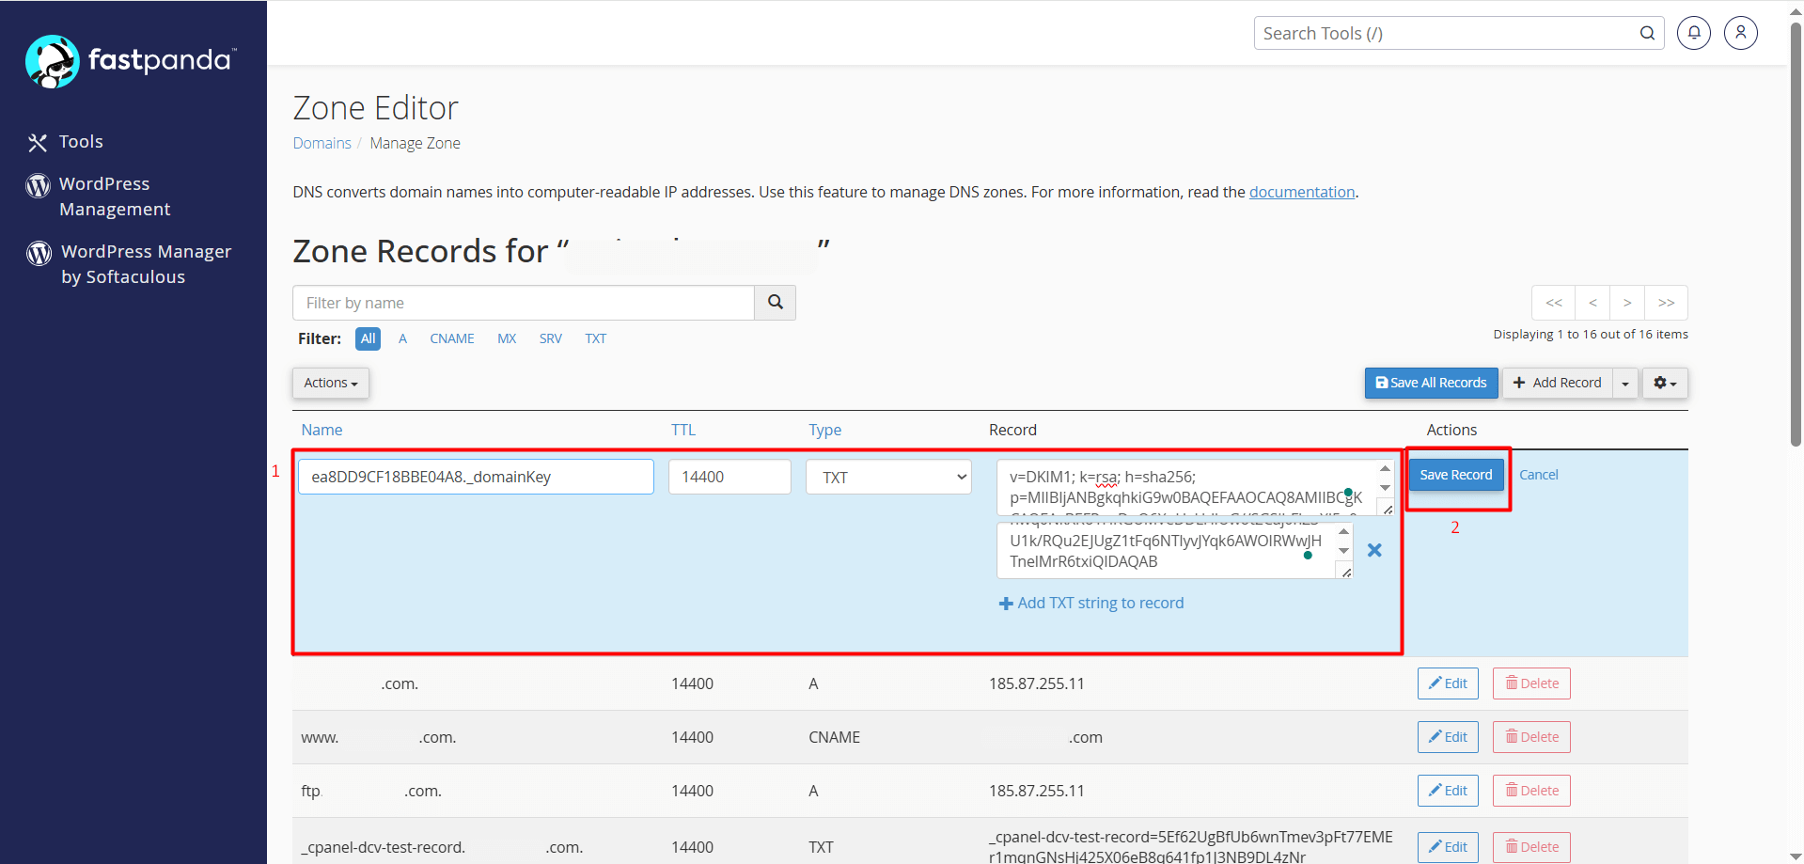1804x864 pixels.
Task: Edit the record name field _domainKey
Action: pos(476,477)
